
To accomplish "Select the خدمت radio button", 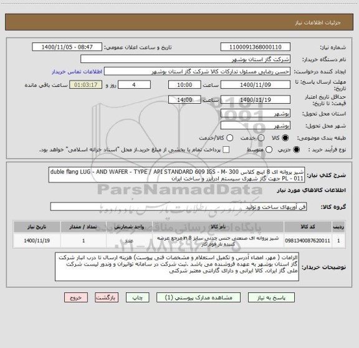I will 261,138.
